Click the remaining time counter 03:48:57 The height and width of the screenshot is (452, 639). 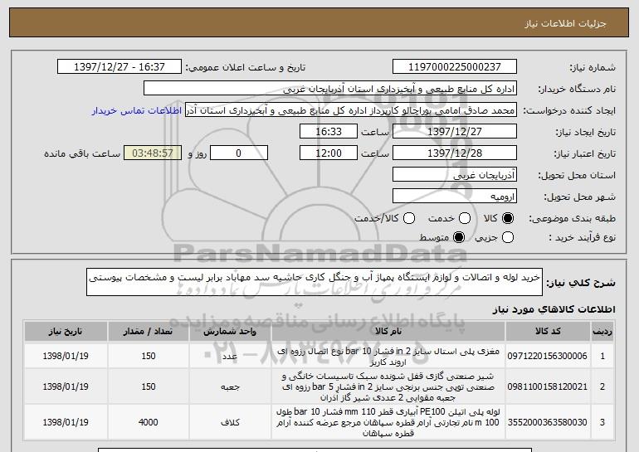pos(153,153)
